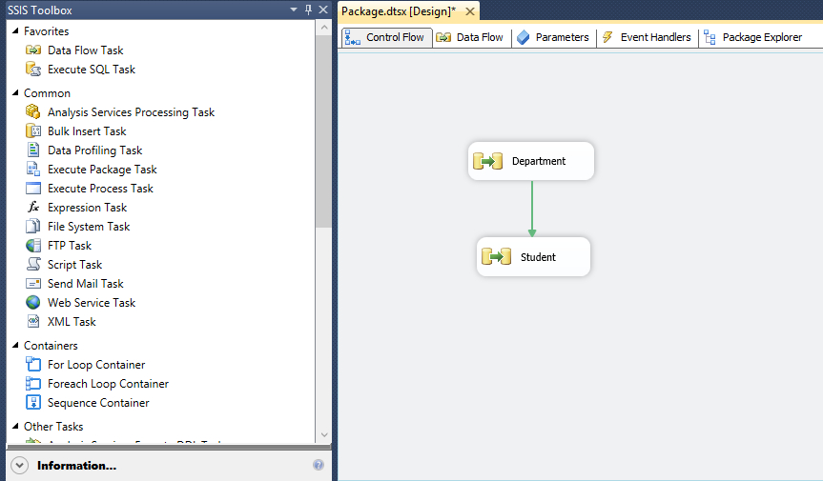Click the 'Execute Process Task' text
Viewport: 823px width, 481px height.
100,188
